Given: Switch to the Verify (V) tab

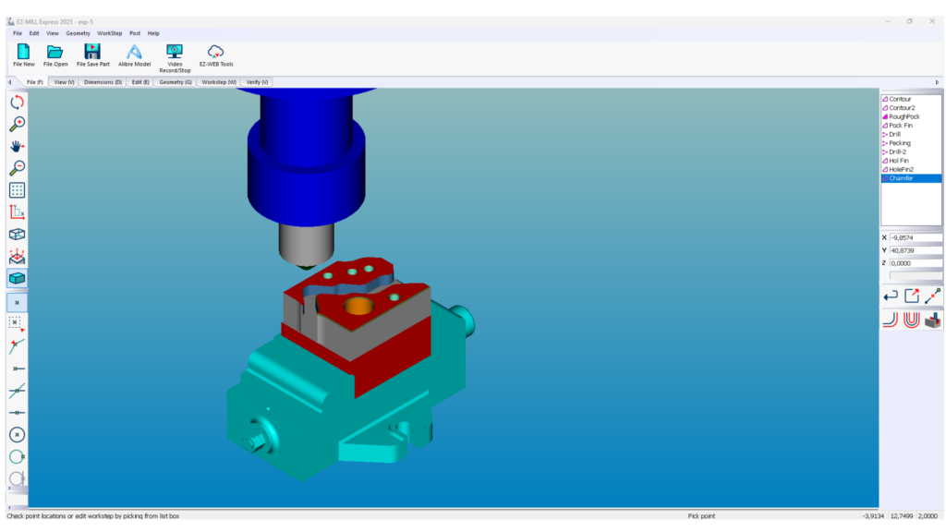Looking at the screenshot, I should pos(257,82).
